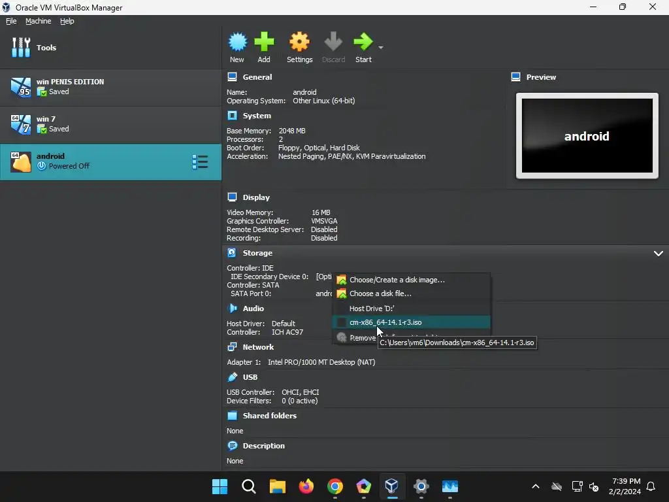Open the Start button dropdown arrow

coord(381,47)
